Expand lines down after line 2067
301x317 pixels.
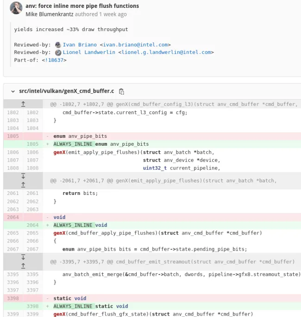coord(23,257)
